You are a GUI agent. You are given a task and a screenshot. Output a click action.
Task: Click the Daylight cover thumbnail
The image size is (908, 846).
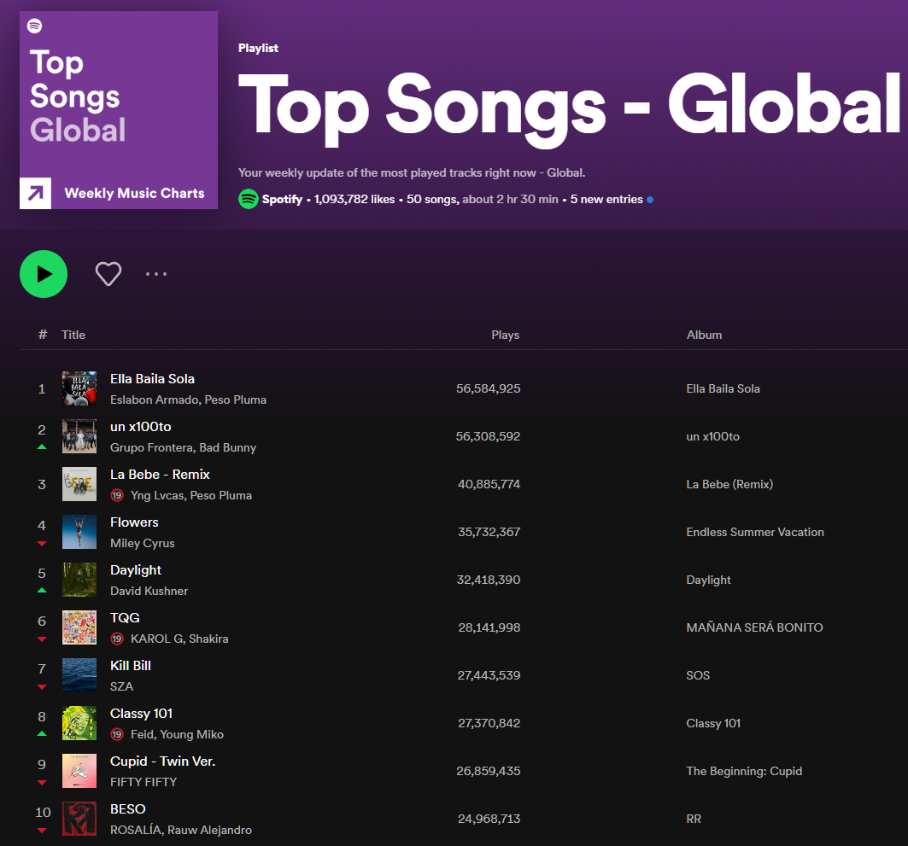(x=79, y=580)
